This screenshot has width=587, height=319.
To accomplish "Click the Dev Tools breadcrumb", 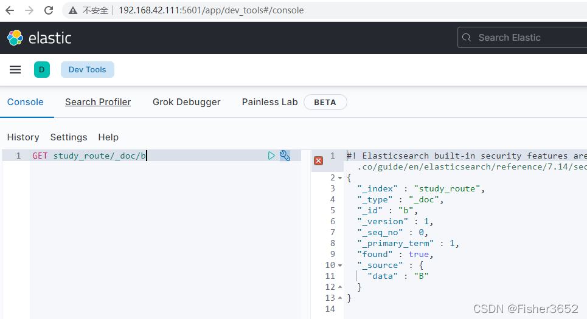I will point(88,69).
